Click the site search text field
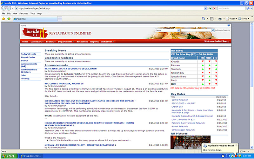This screenshot has width=254, height=159. (x=196, y=30)
